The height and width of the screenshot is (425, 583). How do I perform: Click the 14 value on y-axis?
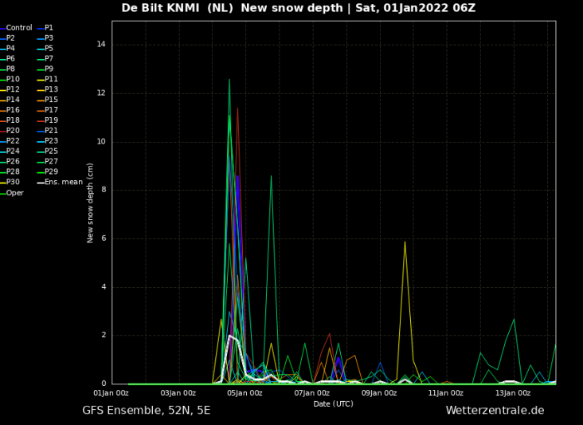click(101, 45)
